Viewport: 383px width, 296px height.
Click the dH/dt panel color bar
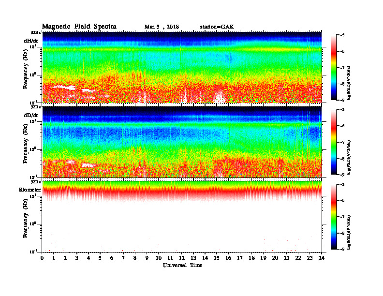334,68
